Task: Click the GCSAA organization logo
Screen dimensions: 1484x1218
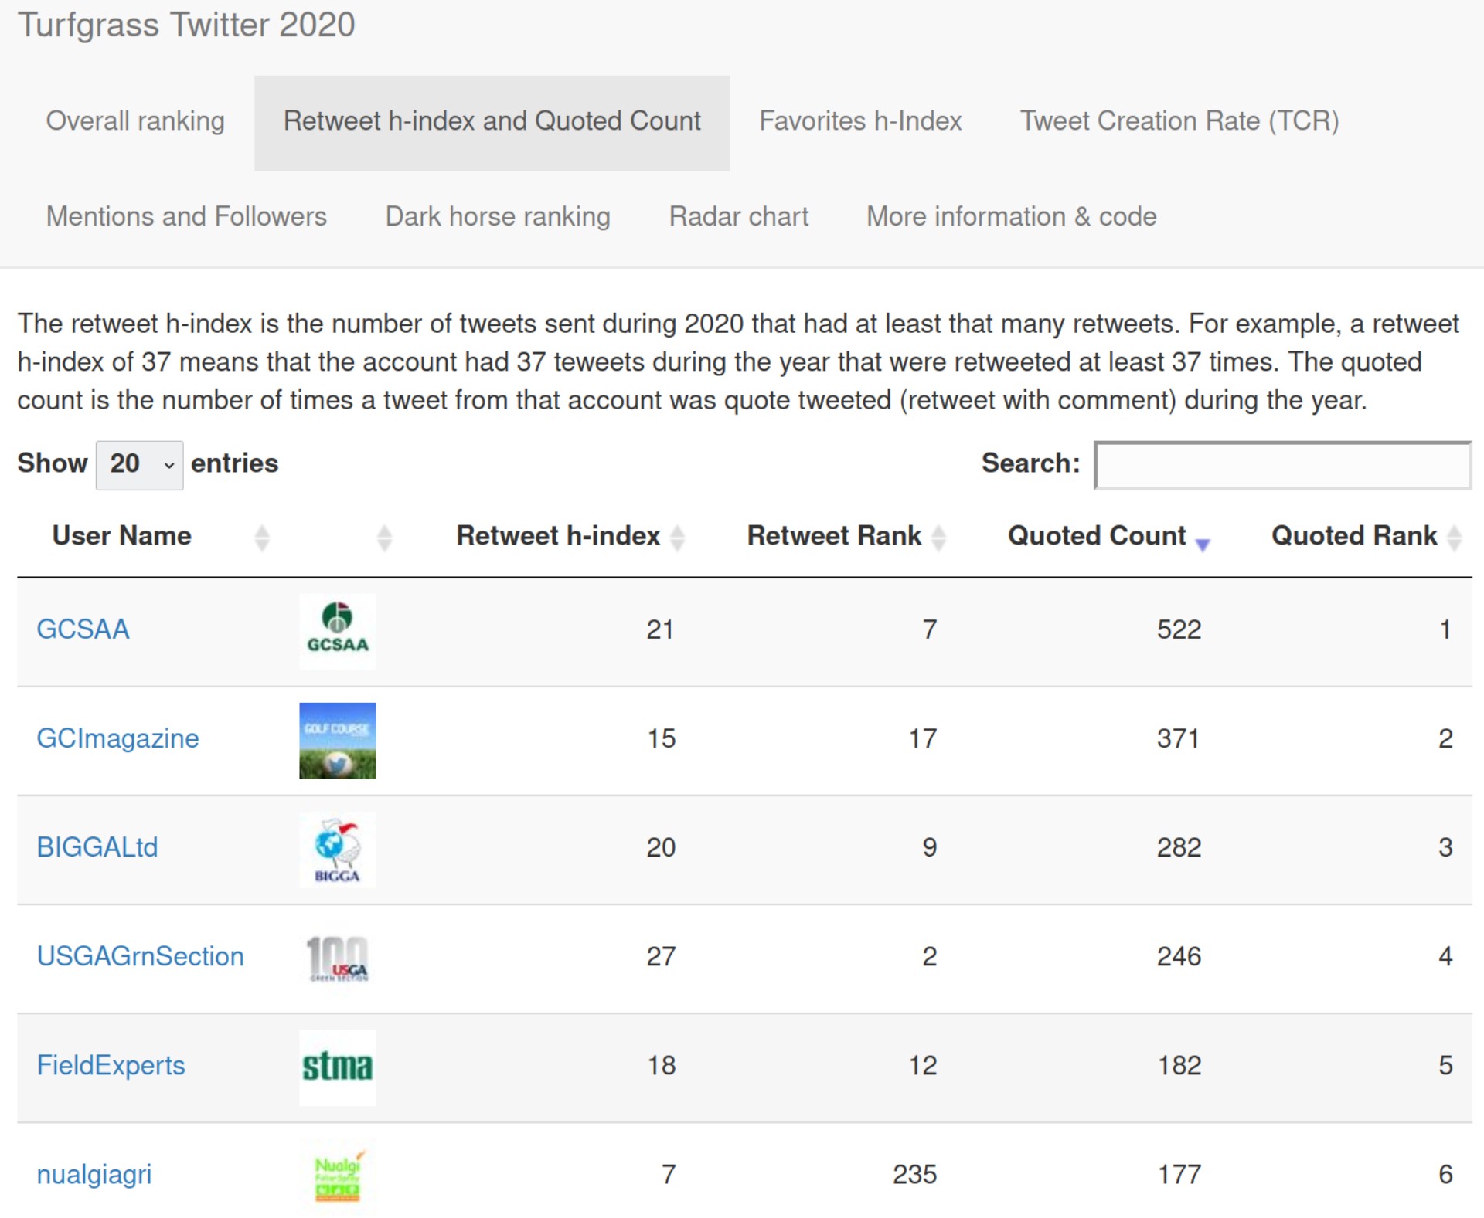Action: (338, 630)
